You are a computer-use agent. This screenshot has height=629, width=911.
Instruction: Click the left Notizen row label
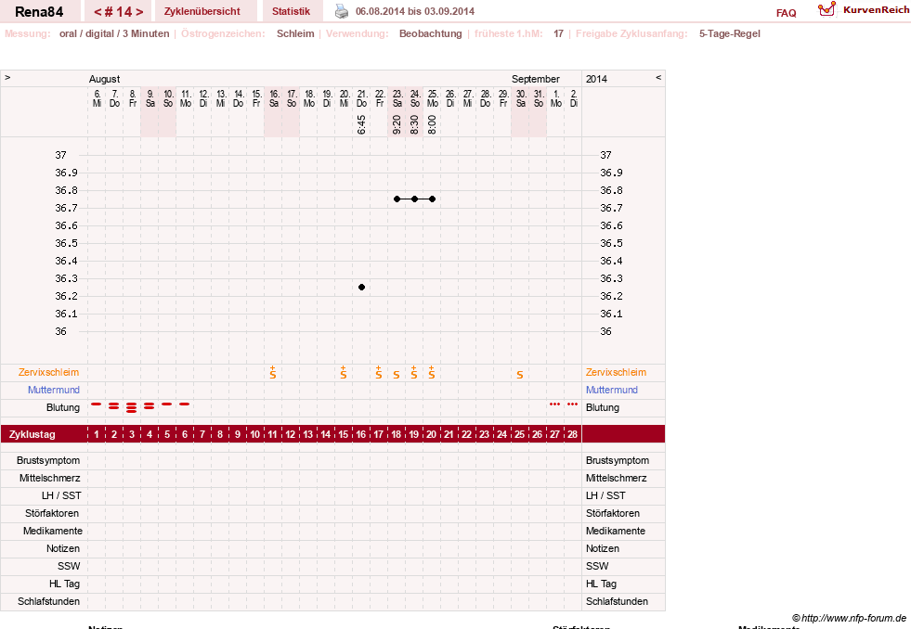63,548
